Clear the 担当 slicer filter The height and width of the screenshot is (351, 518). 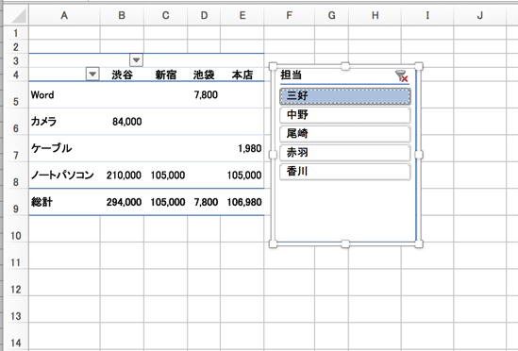(402, 76)
